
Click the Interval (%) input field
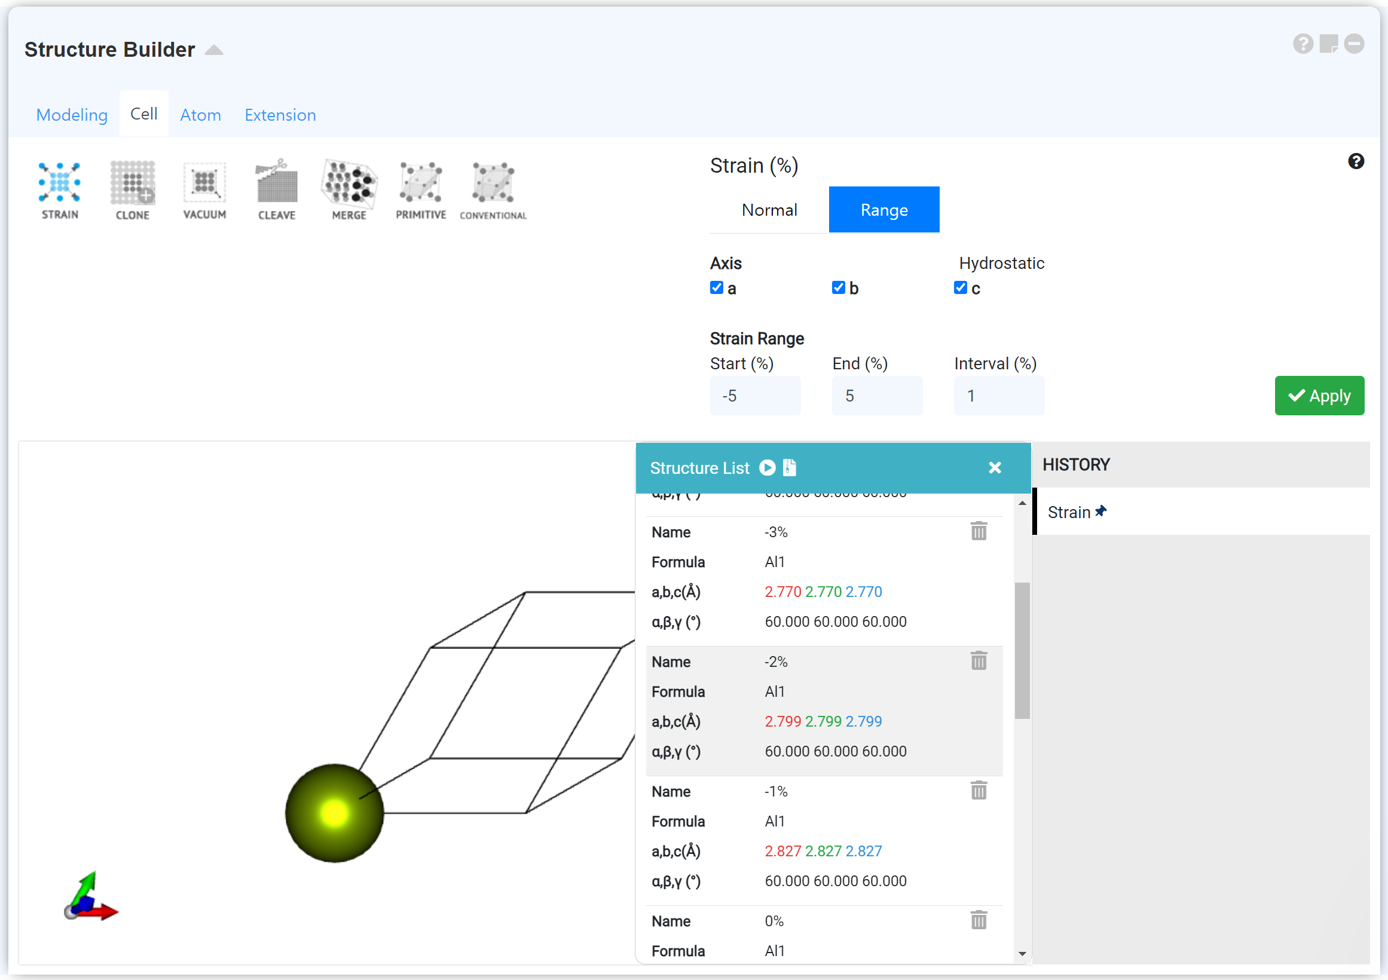[998, 396]
